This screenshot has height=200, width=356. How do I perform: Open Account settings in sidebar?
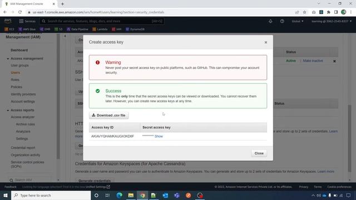23,102
